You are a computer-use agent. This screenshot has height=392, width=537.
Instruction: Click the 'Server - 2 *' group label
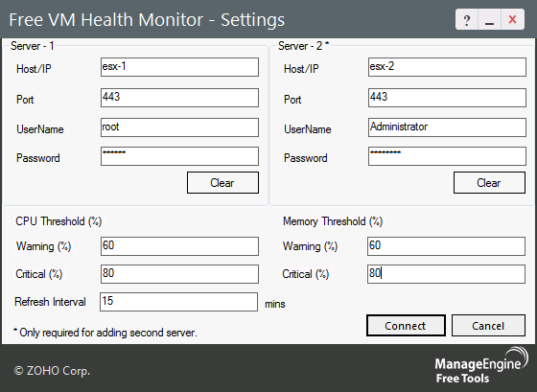click(303, 46)
